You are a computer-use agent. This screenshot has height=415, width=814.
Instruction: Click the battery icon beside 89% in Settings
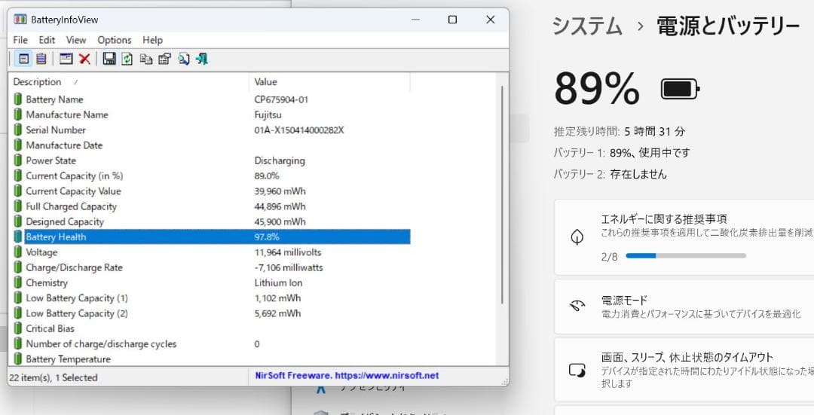tap(680, 89)
